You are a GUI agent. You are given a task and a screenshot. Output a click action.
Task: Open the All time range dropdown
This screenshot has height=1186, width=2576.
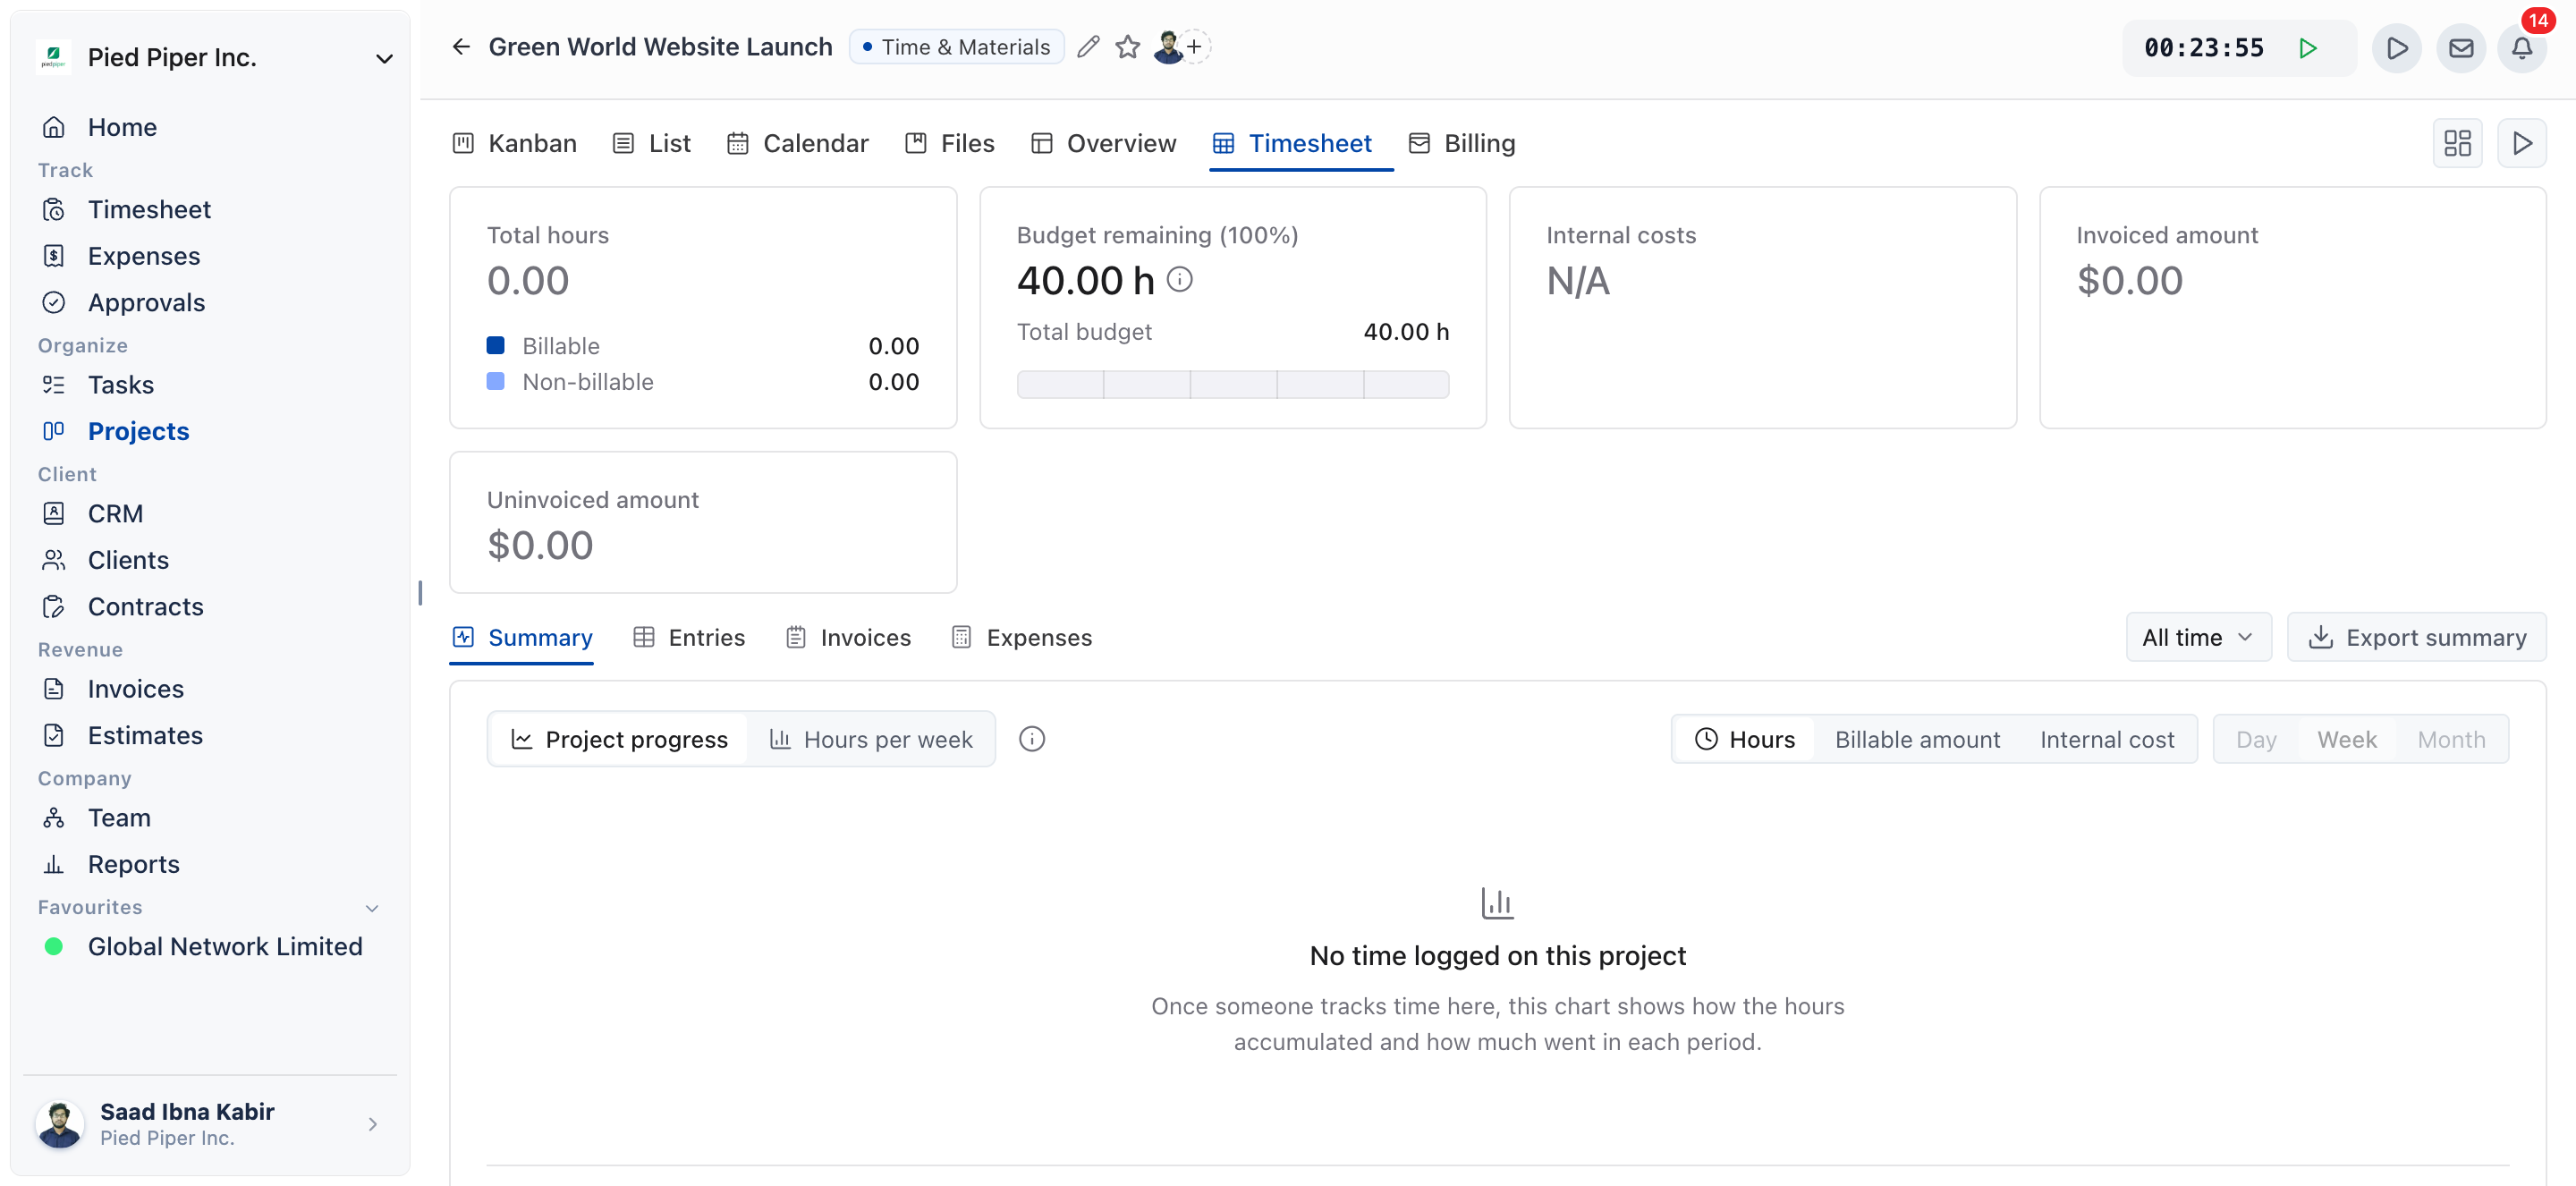pyautogui.click(x=2198, y=637)
